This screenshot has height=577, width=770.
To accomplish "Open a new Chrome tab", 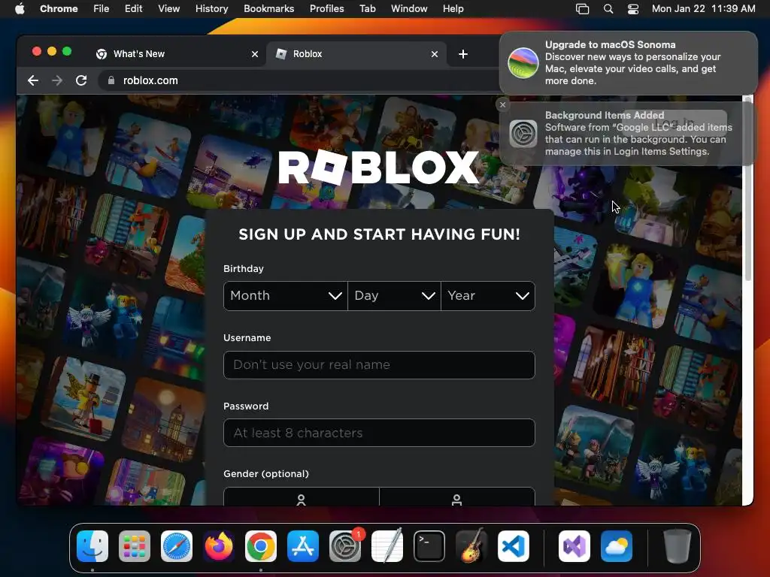I will pos(463,54).
